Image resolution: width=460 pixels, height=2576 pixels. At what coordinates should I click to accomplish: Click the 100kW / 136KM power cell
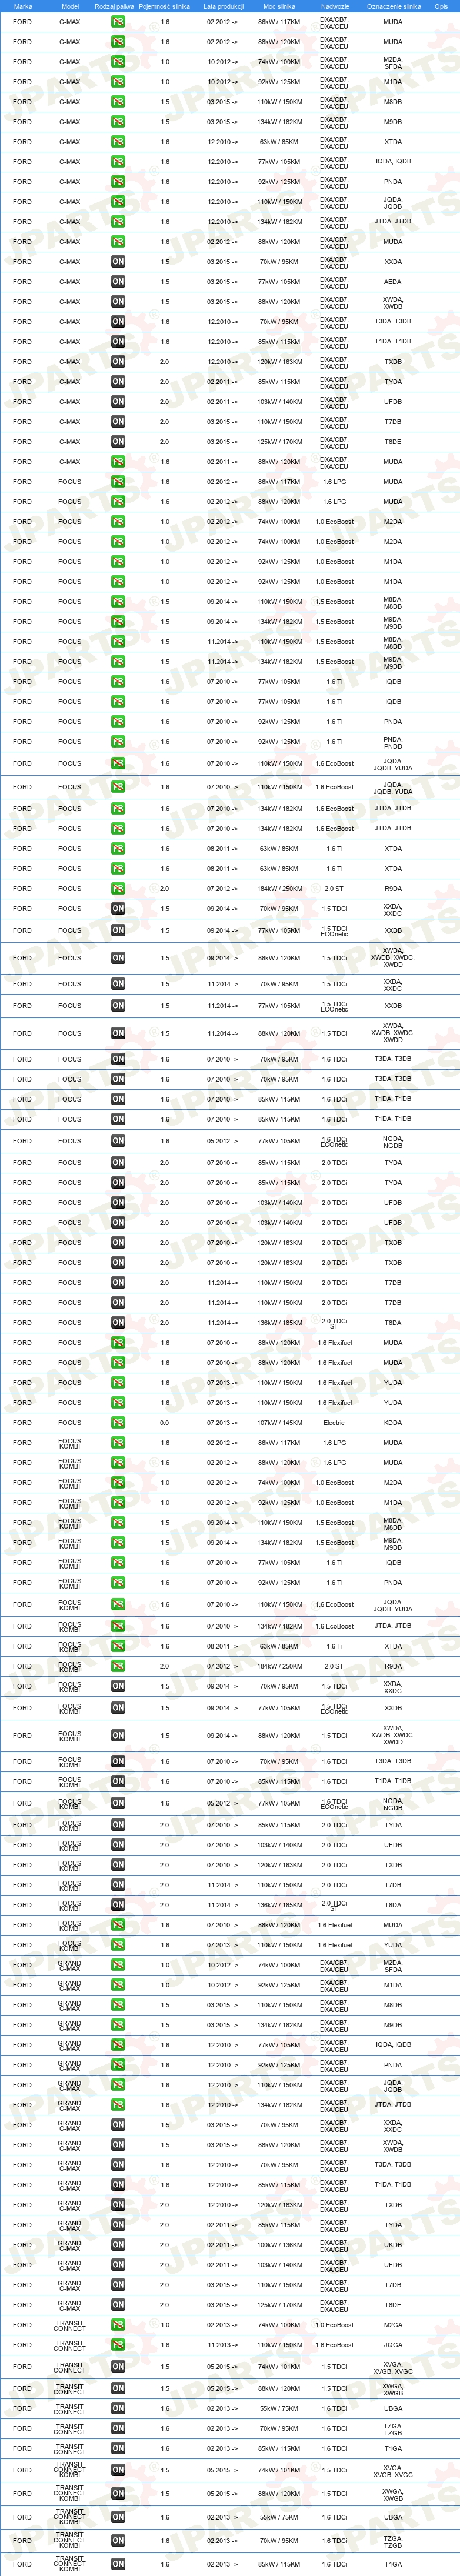click(279, 2245)
